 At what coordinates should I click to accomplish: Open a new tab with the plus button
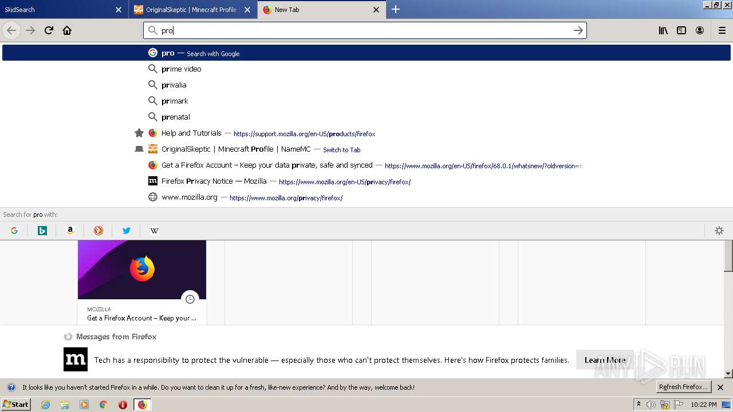click(396, 9)
